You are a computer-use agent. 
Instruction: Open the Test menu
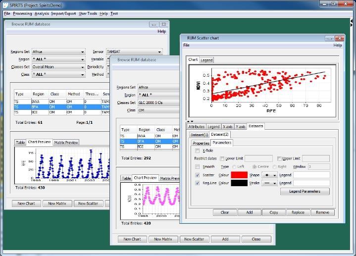pos(114,13)
